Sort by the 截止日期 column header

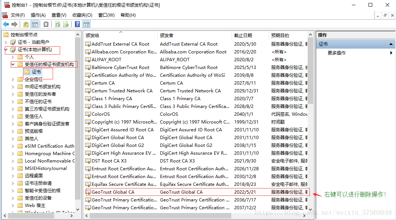tap(250, 35)
